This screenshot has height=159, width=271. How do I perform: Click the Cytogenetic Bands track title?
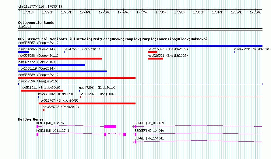[36, 23]
